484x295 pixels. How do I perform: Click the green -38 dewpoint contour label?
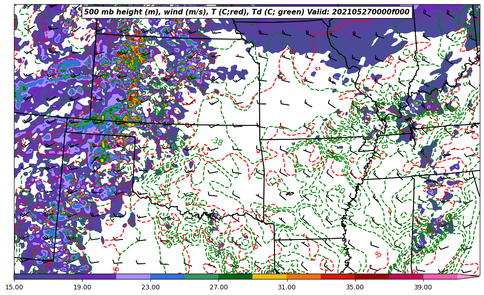pyautogui.click(x=217, y=141)
